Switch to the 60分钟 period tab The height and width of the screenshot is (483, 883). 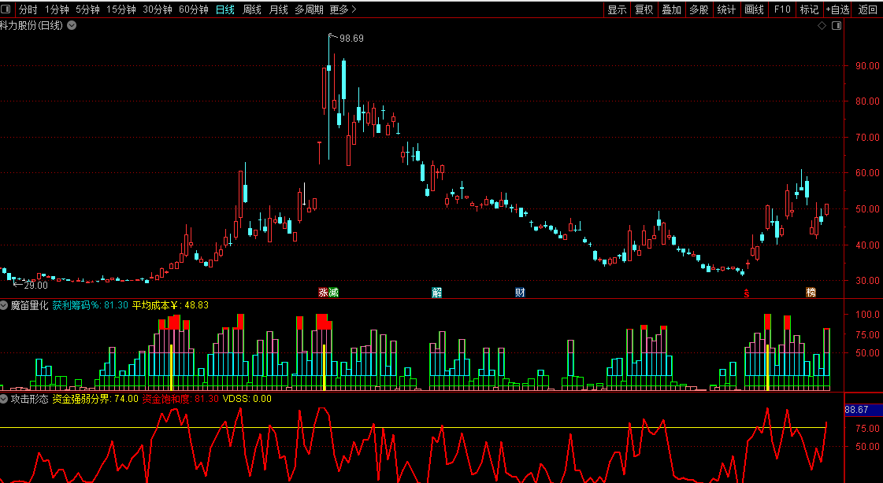[193, 9]
